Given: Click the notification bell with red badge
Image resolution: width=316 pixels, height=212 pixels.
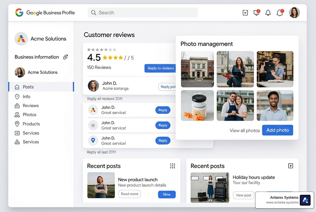Looking at the screenshot, I should 280,12.
